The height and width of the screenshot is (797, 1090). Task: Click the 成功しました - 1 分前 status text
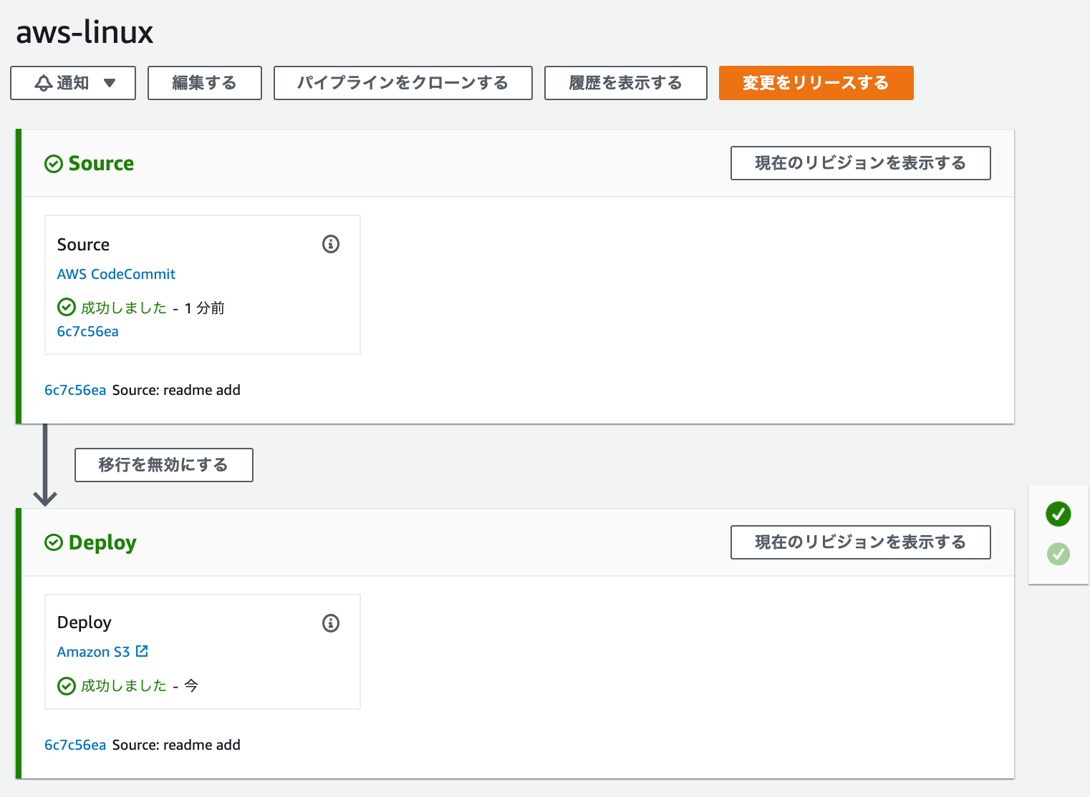(x=153, y=308)
